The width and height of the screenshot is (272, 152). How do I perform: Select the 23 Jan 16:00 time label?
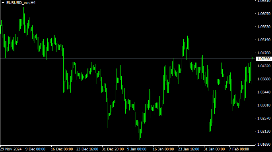pyautogui.click(x=189, y=149)
